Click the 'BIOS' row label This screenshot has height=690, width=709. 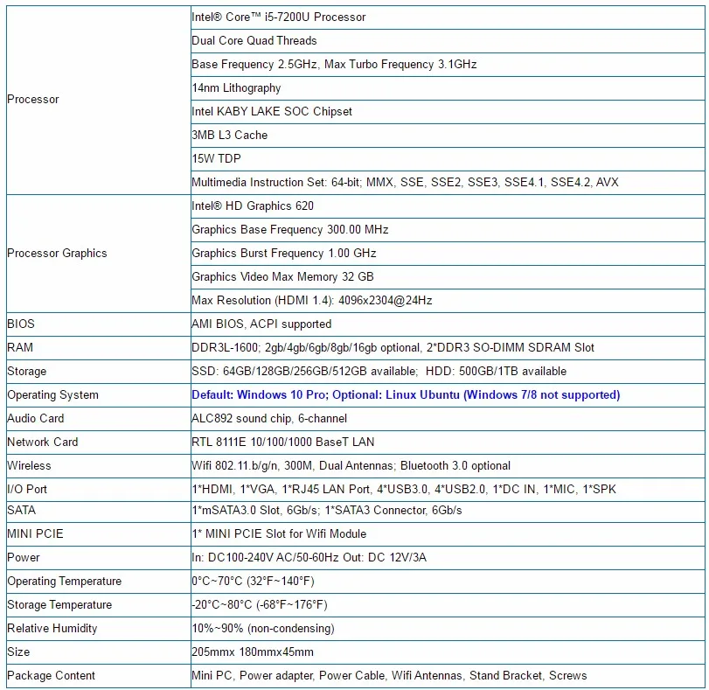(x=99, y=324)
